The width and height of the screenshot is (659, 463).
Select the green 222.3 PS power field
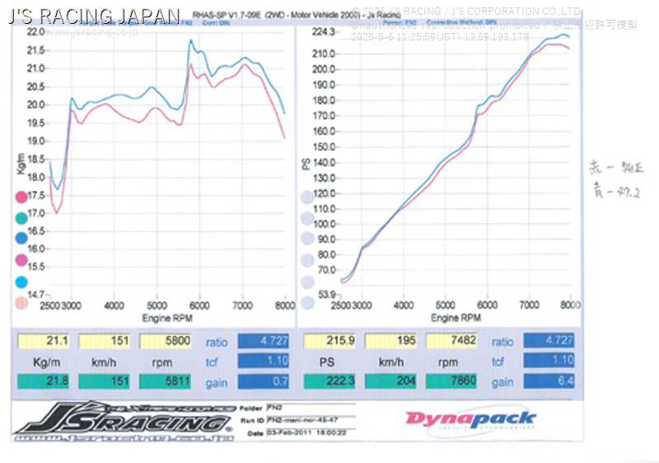329,381
